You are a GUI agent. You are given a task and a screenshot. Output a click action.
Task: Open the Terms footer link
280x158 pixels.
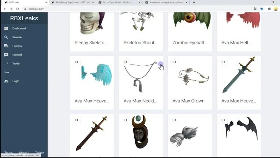click(8, 152)
